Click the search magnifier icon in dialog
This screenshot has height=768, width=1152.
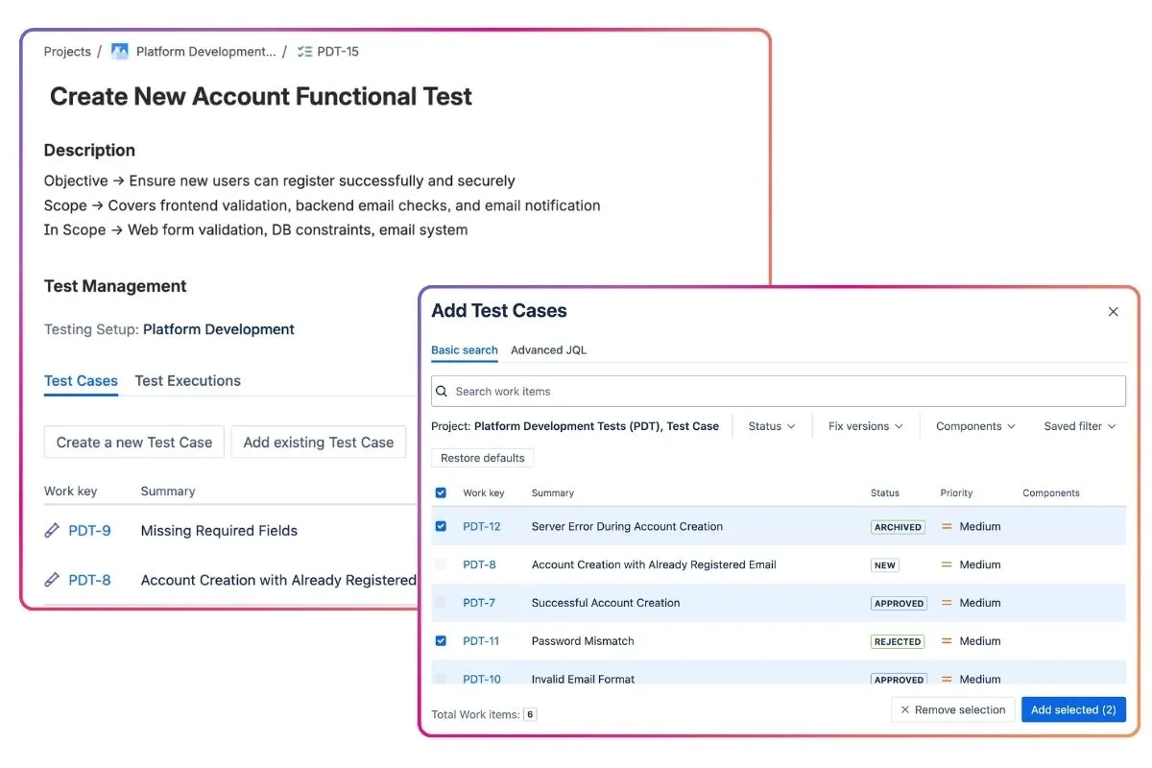pos(442,392)
